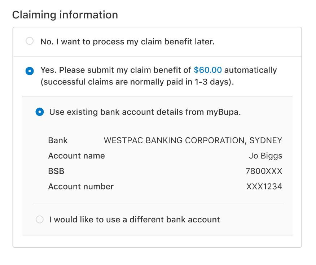Click the 'BSB' field label
Viewport: 316px width, 265px height.
56,171
